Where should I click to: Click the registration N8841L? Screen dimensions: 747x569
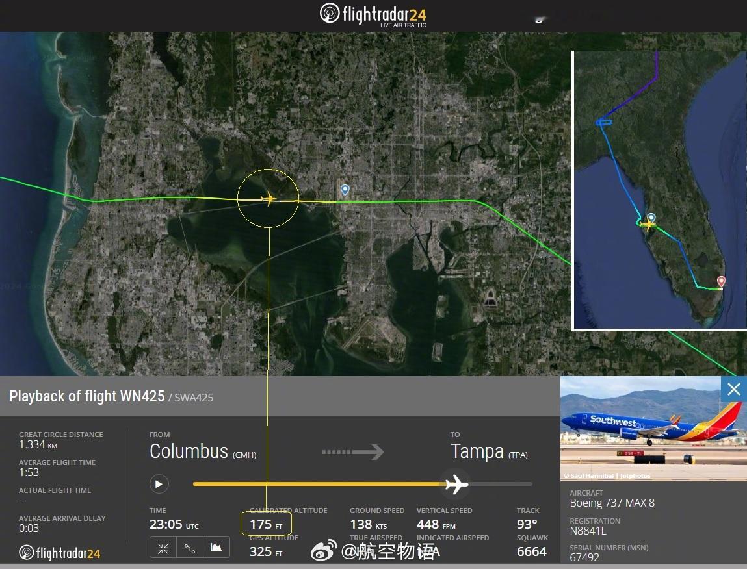[x=588, y=531]
